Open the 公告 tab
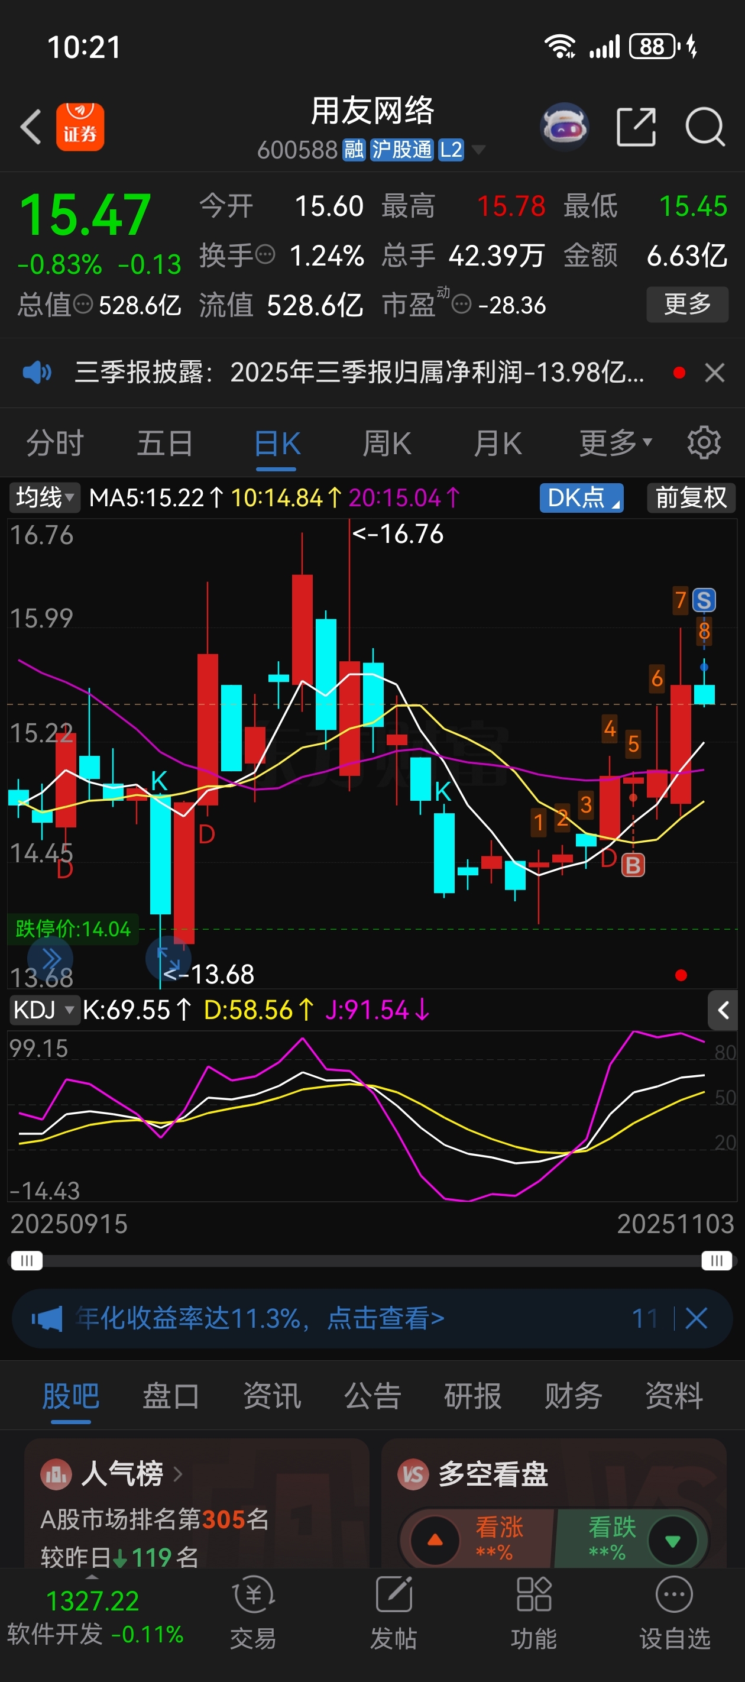The image size is (745, 1682). (372, 1396)
